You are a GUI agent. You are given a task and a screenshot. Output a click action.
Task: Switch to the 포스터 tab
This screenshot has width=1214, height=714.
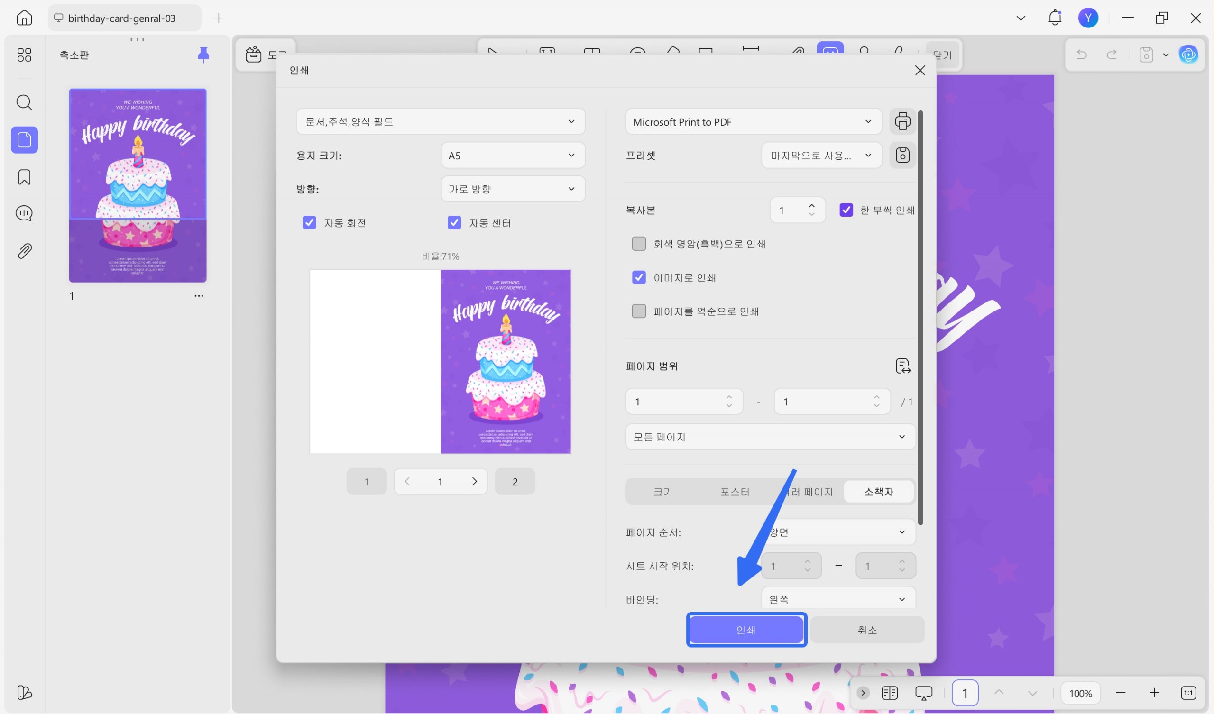[735, 492]
